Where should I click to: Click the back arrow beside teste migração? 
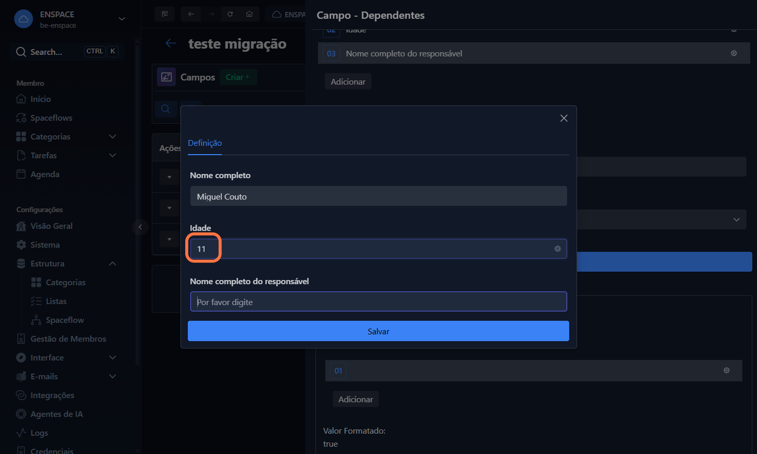[171, 43]
